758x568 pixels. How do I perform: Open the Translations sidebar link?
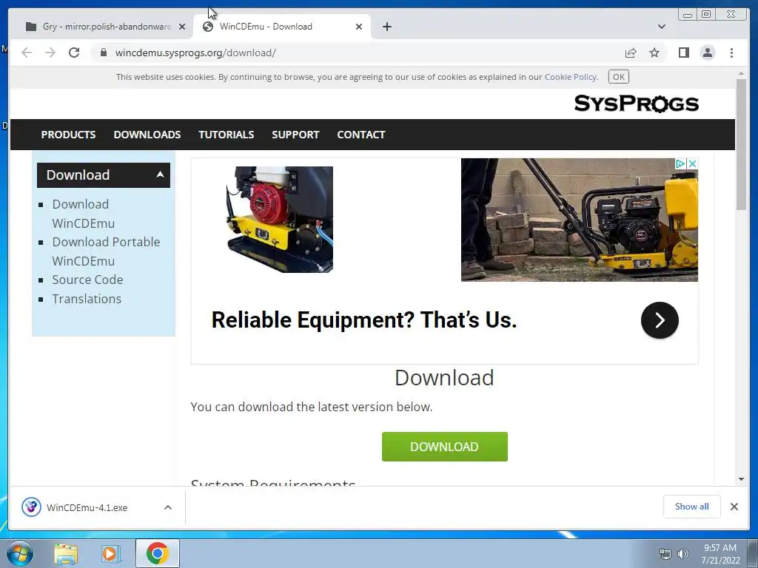[x=87, y=299]
